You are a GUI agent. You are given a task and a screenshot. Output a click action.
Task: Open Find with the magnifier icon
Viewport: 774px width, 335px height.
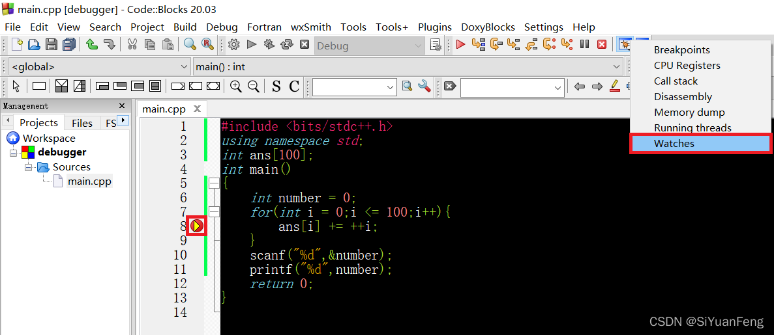[190, 45]
